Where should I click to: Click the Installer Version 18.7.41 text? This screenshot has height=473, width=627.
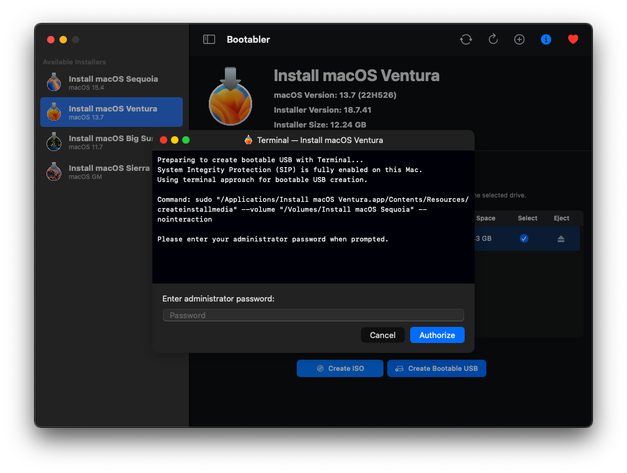click(x=322, y=110)
